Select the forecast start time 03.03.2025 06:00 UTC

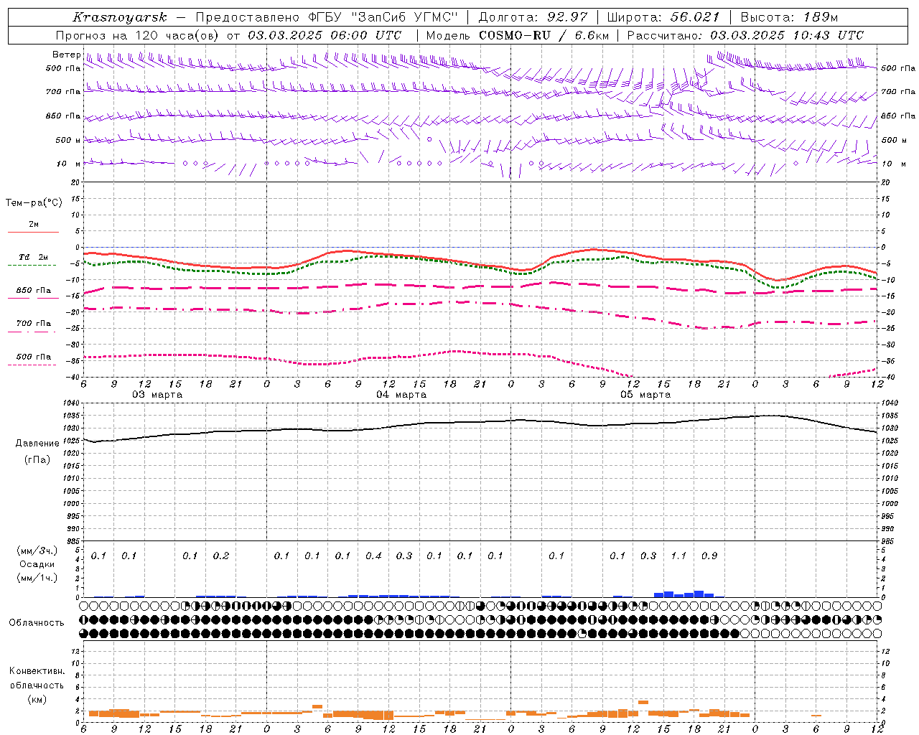coord(325,35)
